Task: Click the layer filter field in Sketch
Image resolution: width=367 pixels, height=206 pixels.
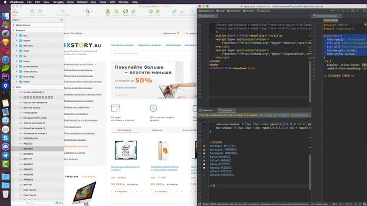Action: [x=32, y=203]
